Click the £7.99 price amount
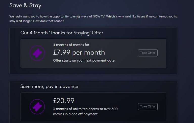Viewport: 194px width, 123px height. point(62,53)
